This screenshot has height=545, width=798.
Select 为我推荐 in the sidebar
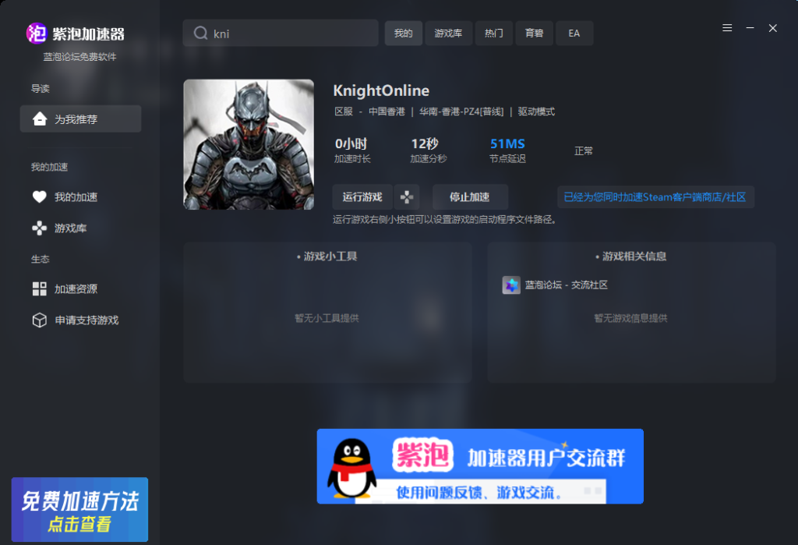click(80, 119)
